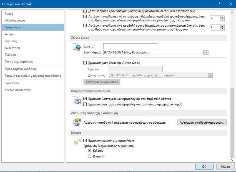Click the weather sun and cloud icon
Viewport: 236px width, 172px height.
[x=77, y=142]
